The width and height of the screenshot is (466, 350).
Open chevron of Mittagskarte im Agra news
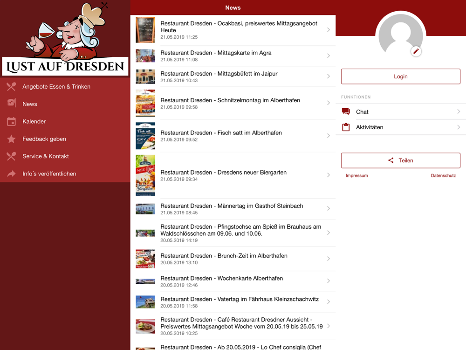click(329, 56)
